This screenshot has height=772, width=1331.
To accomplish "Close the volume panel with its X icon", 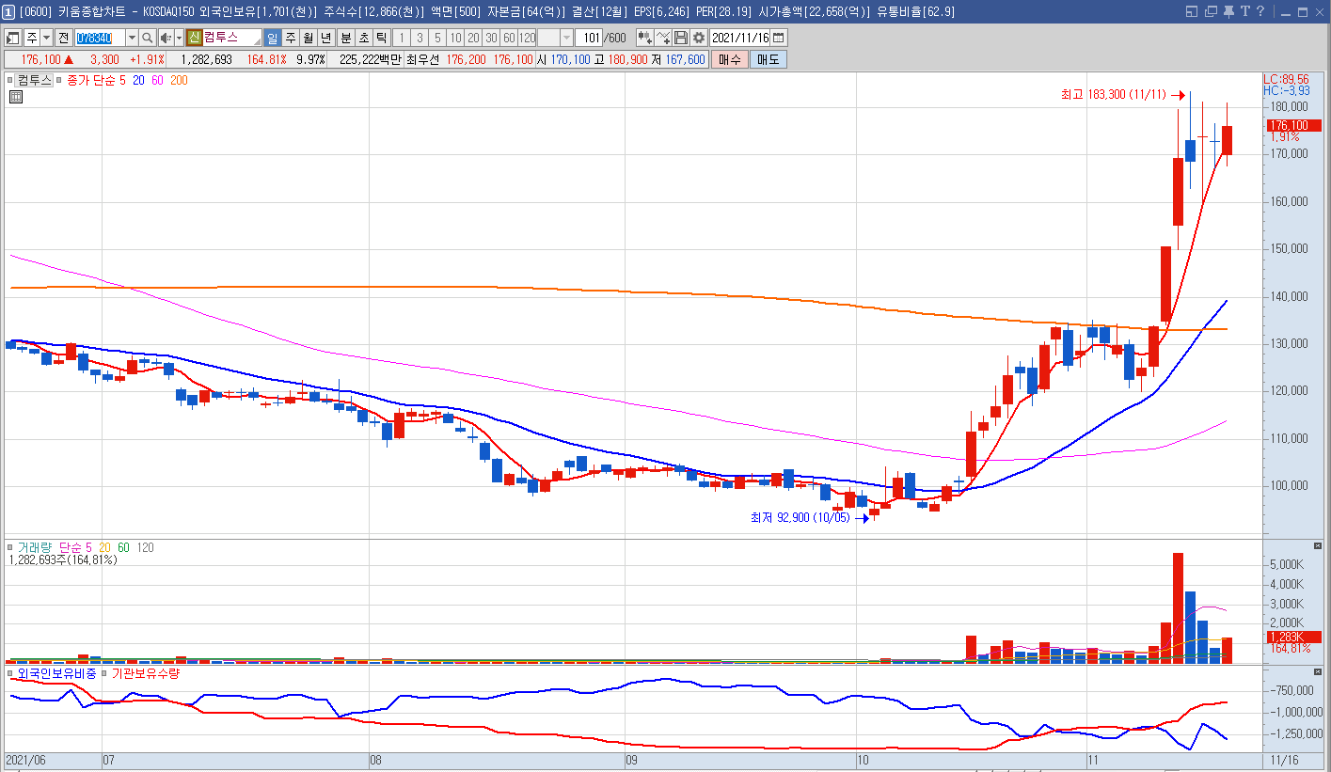I will pos(1318,546).
